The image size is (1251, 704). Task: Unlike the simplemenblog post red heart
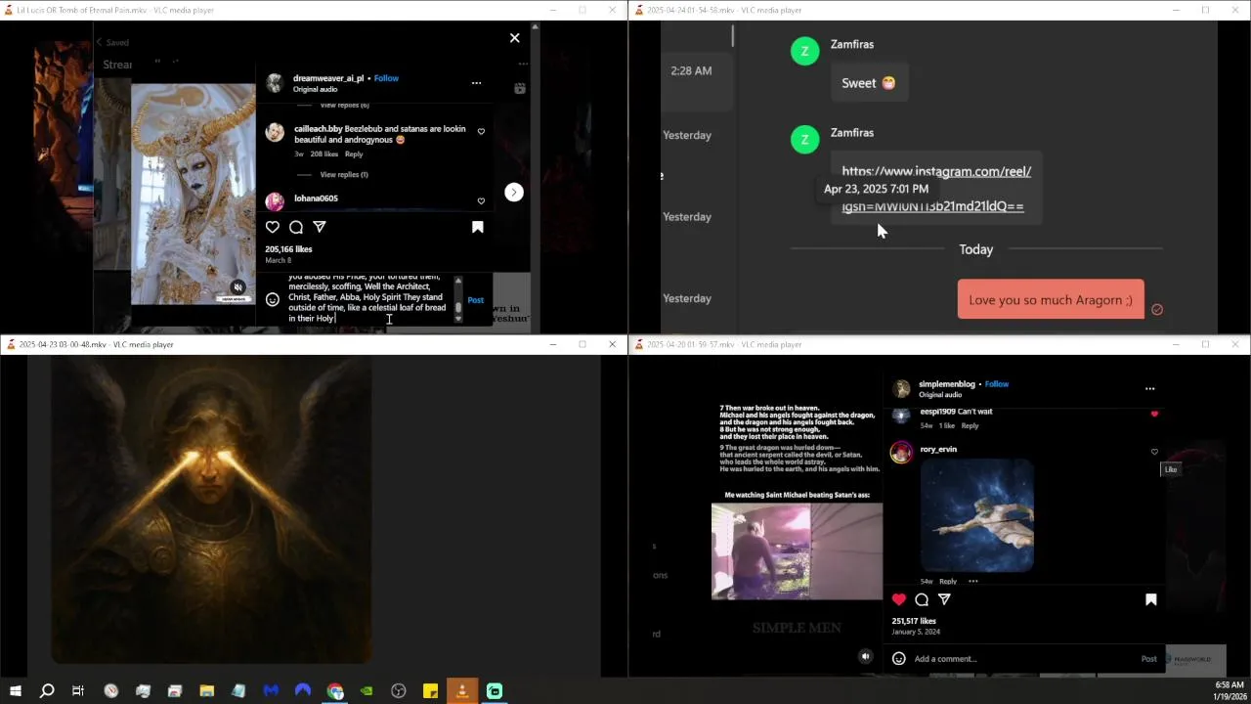click(899, 599)
